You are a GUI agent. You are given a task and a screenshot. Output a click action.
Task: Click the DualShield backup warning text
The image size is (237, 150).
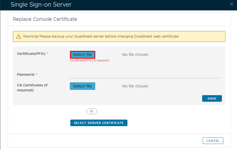[101, 36]
